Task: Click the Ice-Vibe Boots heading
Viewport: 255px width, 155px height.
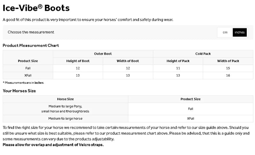Action: (36, 8)
